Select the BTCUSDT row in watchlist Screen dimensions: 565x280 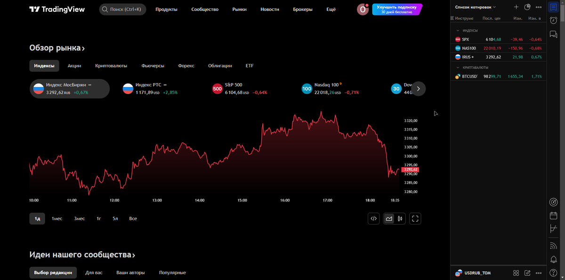498,76
